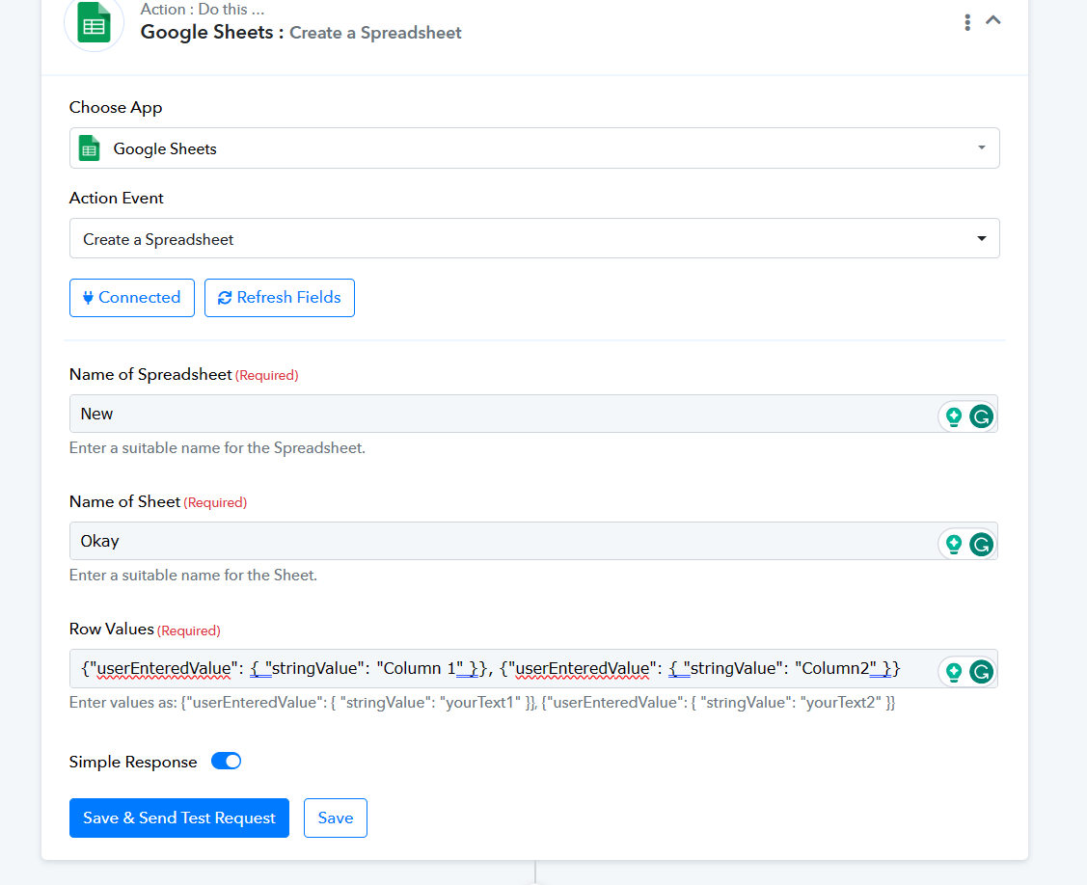Click Save & Send Test Request button
This screenshot has width=1087, height=885.
(178, 818)
